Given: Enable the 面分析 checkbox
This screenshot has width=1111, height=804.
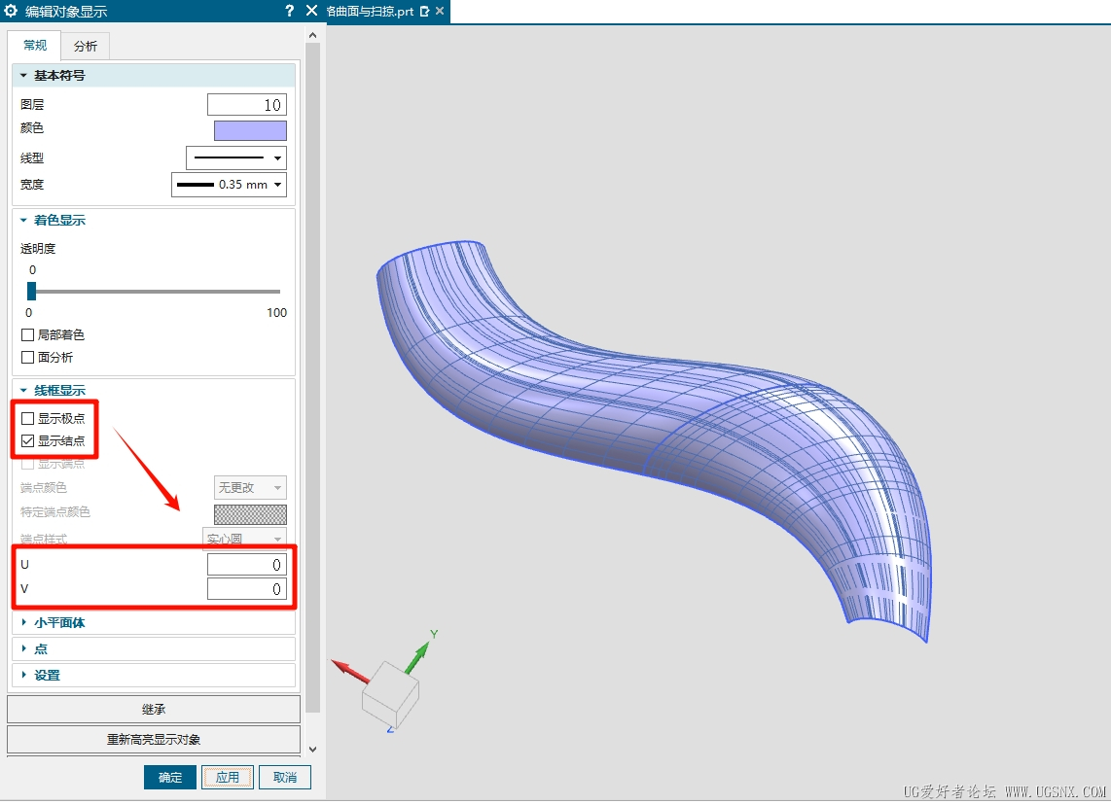Looking at the screenshot, I should [27, 358].
